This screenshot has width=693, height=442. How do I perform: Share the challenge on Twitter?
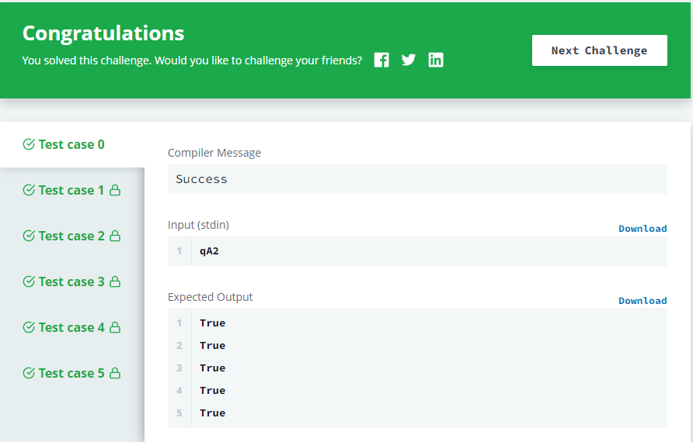pos(409,60)
